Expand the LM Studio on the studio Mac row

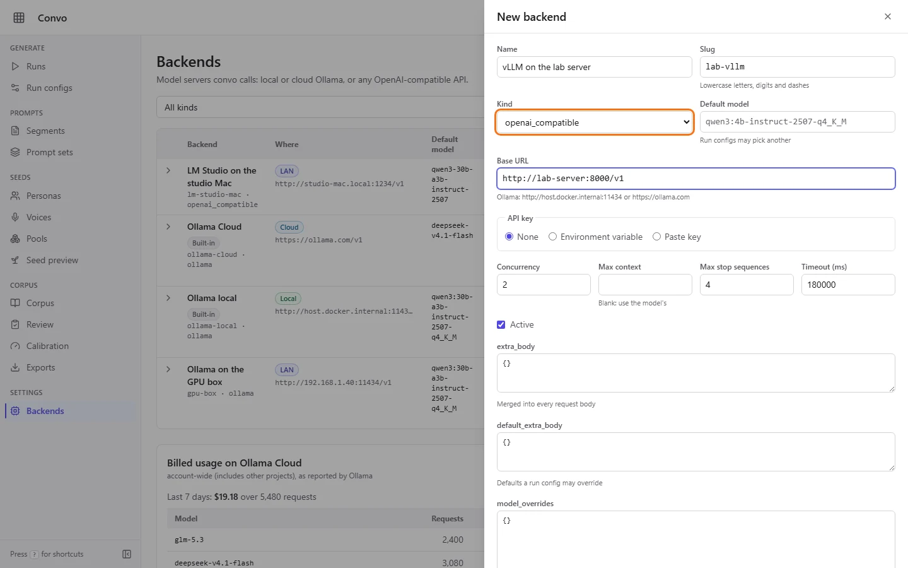(x=168, y=170)
